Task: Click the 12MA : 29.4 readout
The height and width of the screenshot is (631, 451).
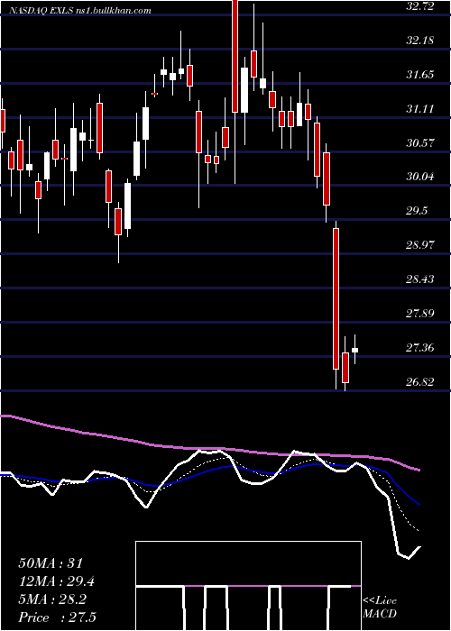Action: pos(58,581)
